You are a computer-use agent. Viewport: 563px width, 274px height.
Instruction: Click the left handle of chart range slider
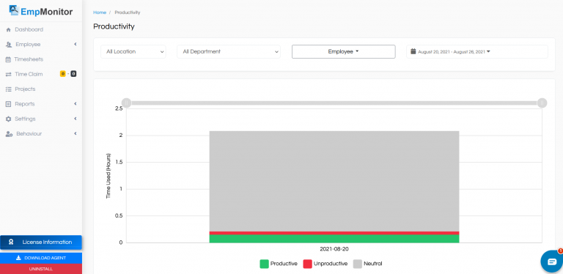coord(127,103)
